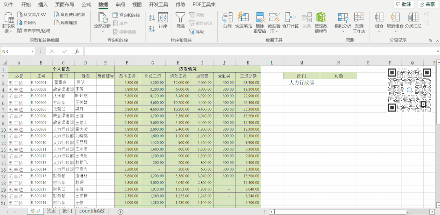Toggle the 筛选 filter funnel
Viewport: 440px width, 215px height.
pos(180,20)
